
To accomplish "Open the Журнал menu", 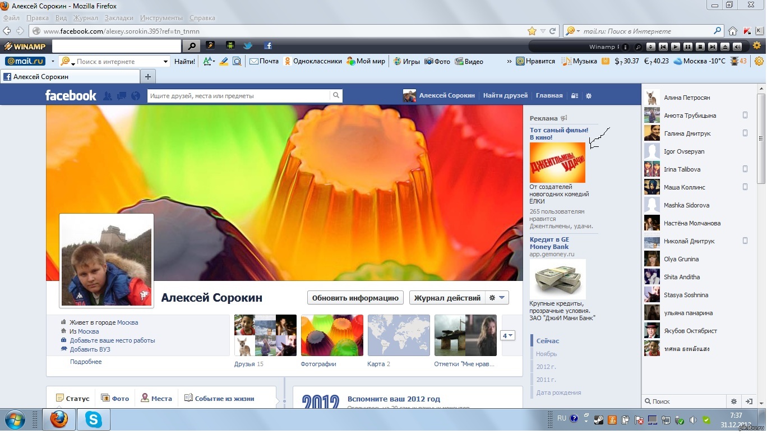I will point(85,18).
